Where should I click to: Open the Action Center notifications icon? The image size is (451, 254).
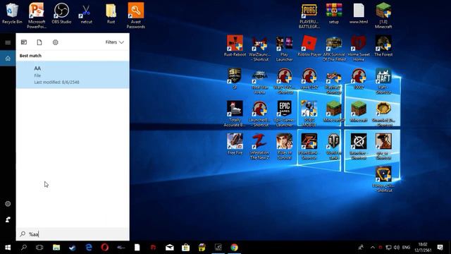click(440, 248)
